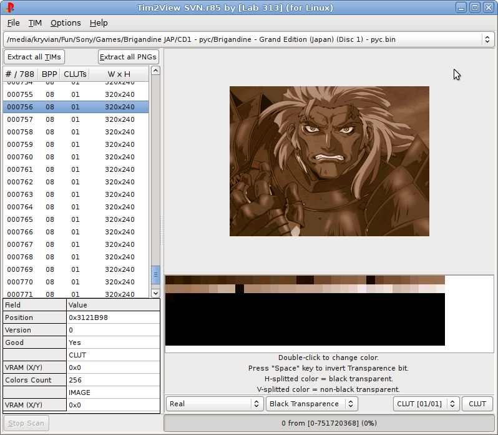Select TIM entry 000762
This screenshot has height=435, width=498.
[x=76, y=182]
